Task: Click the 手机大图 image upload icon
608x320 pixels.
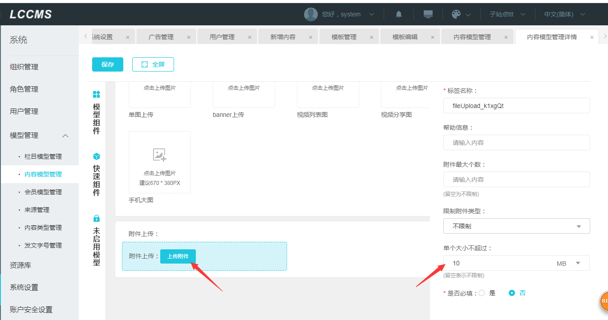Action: coord(159,155)
